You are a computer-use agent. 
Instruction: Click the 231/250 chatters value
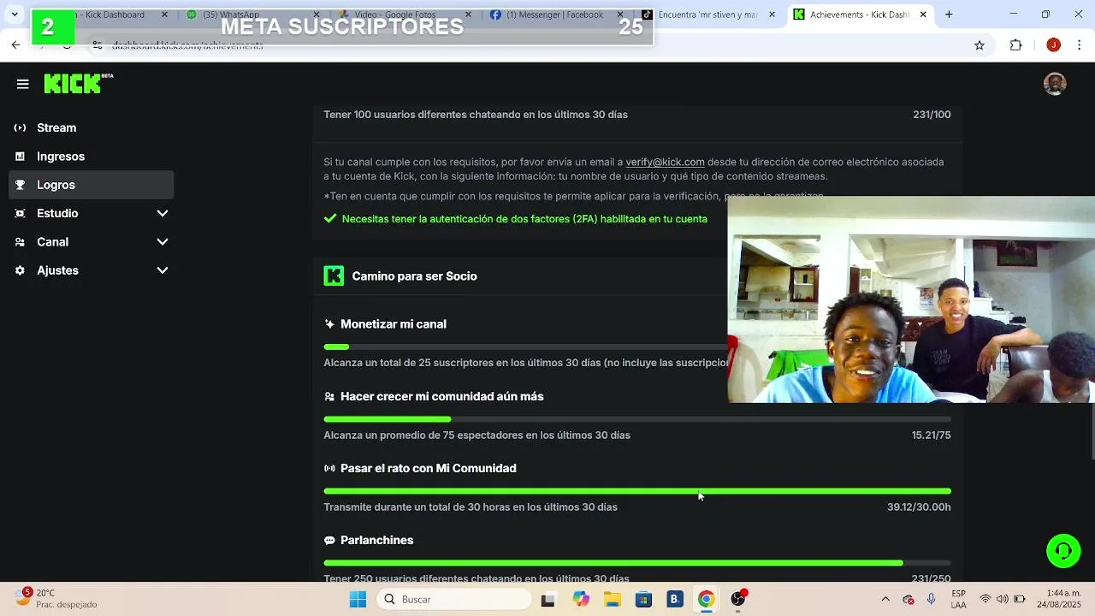[x=932, y=578]
